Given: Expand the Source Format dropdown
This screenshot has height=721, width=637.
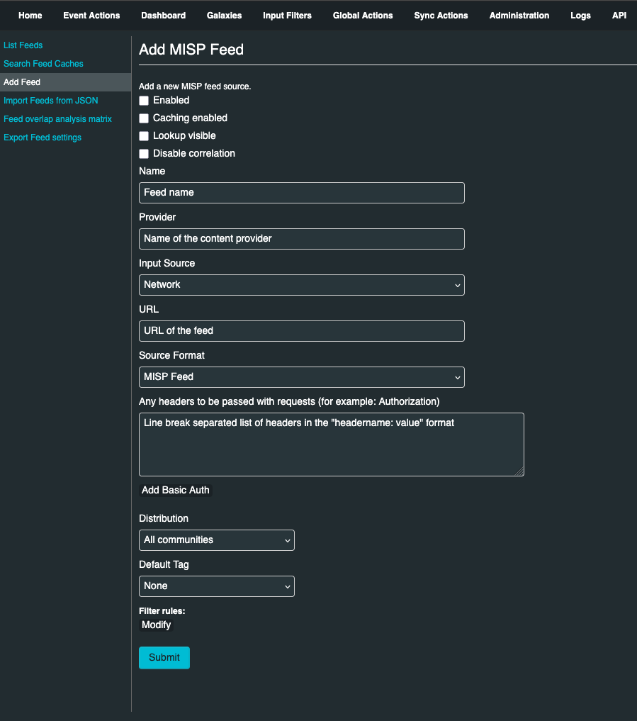Looking at the screenshot, I should coord(301,377).
